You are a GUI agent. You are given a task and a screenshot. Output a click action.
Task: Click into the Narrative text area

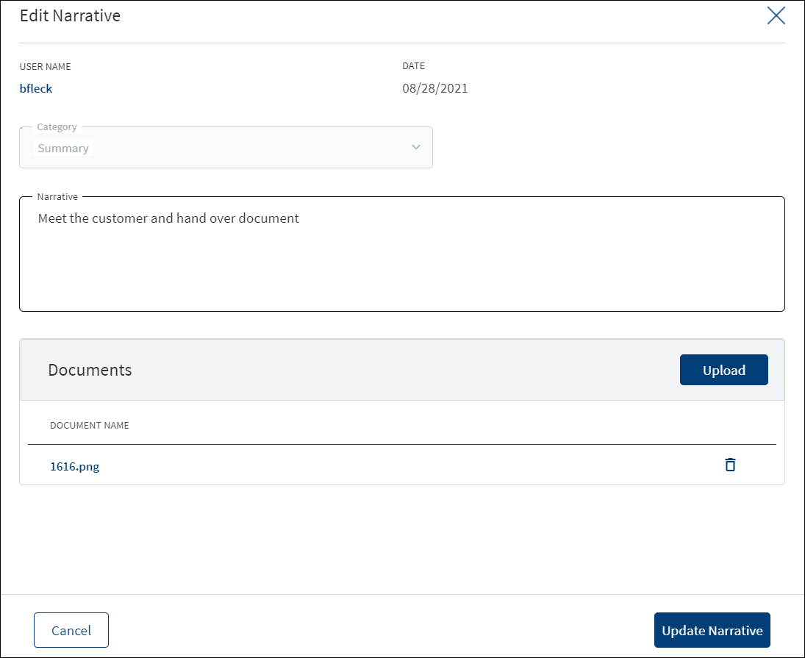[402, 254]
